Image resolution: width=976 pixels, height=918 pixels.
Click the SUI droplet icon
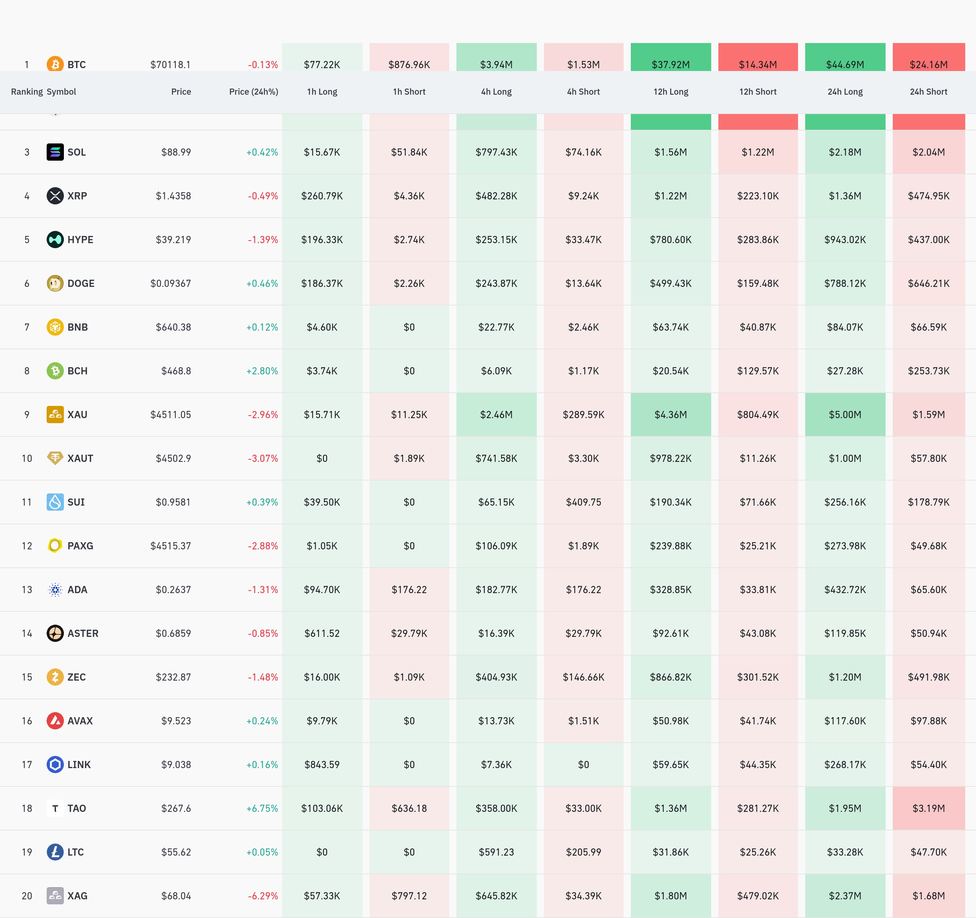(55, 502)
